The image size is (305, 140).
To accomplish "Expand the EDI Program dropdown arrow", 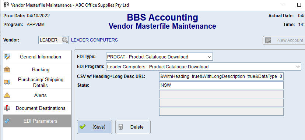I will (298, 67).
